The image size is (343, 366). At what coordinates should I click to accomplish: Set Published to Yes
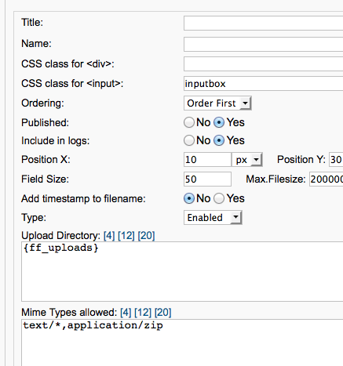(x=219, y=122)
